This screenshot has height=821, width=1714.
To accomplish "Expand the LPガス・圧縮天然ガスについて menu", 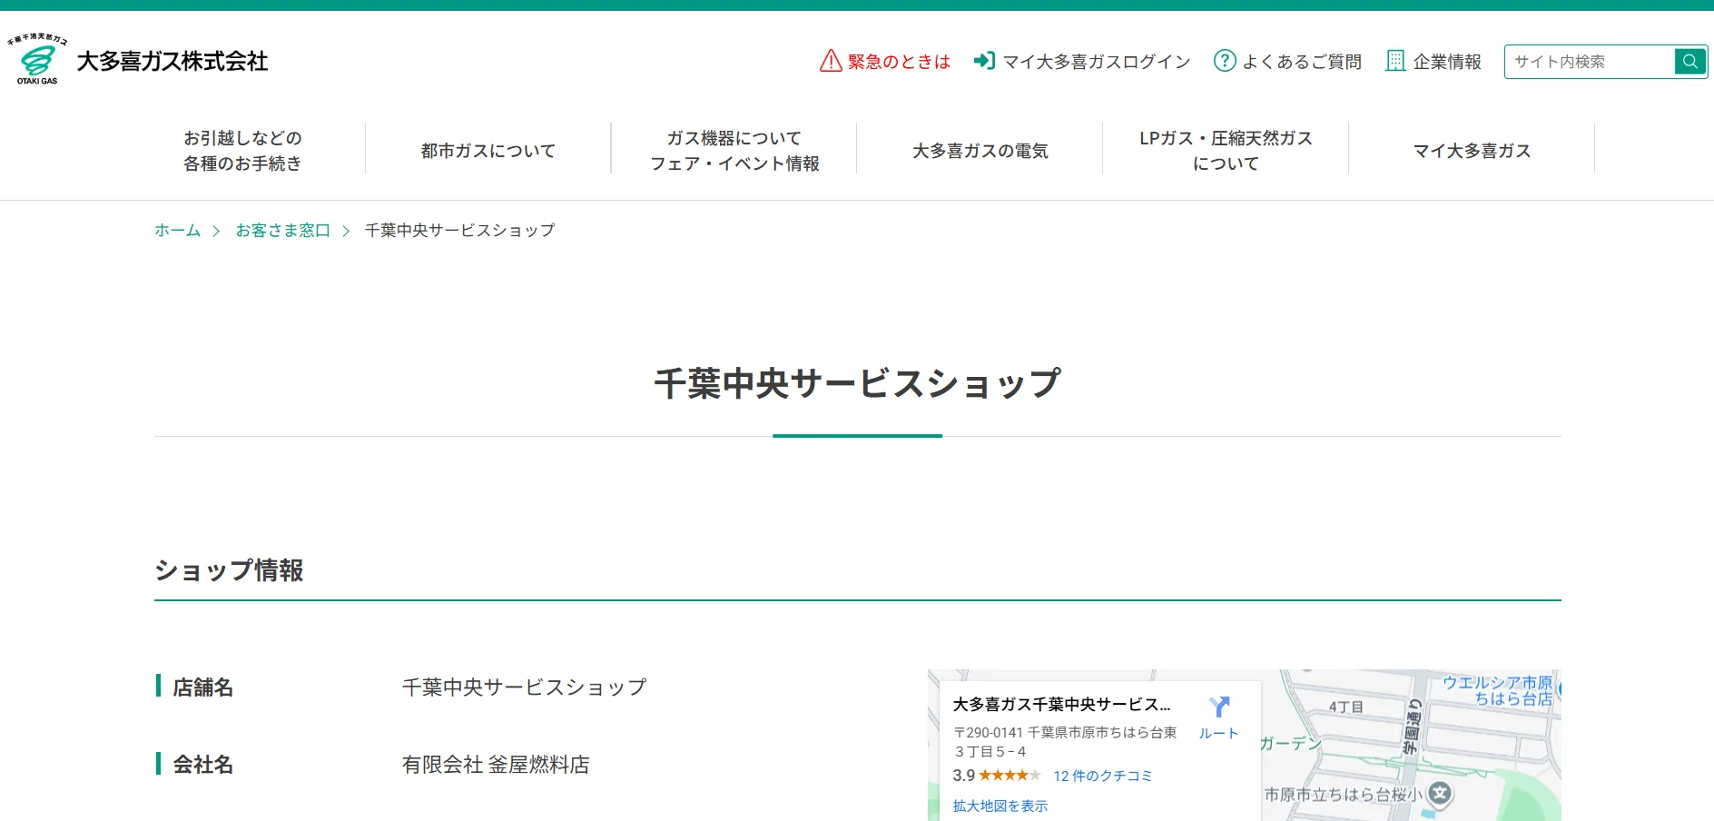I will click(1226, 151).
